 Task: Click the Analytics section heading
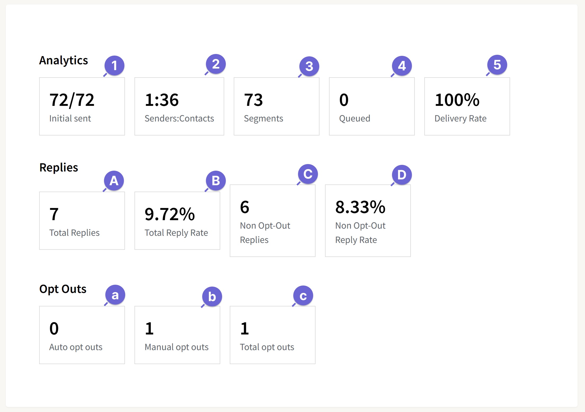pos(64,60)
